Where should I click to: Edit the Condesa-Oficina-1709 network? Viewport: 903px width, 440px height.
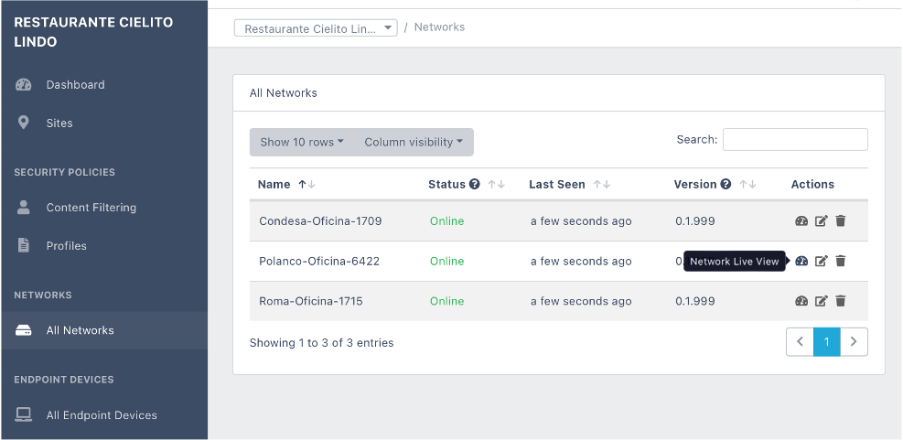[822, 220]
